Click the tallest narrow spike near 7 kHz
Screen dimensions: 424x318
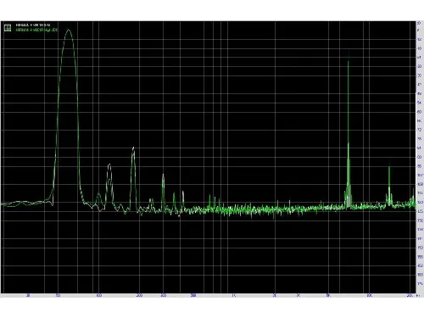349,61
